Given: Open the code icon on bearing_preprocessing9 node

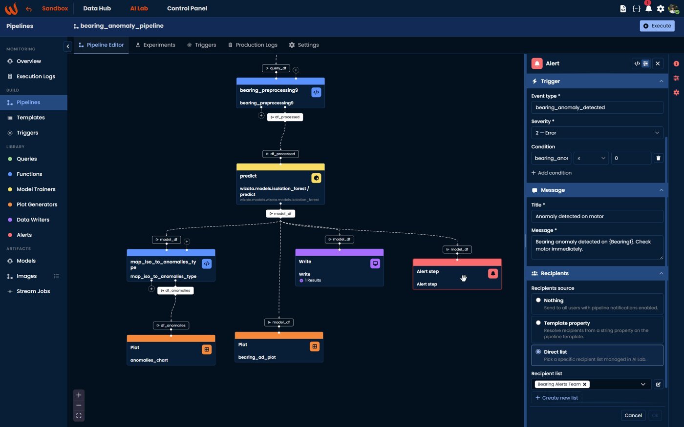Looking at the screenshot, I should pyautogui.click(x=316, y=92).
